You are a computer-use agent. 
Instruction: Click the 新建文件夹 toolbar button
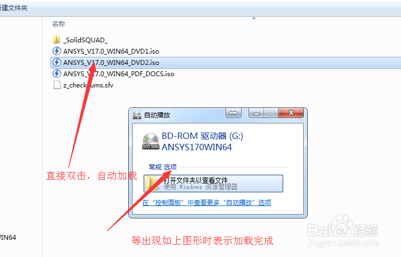pyautogui.click(x=13, y=8)
